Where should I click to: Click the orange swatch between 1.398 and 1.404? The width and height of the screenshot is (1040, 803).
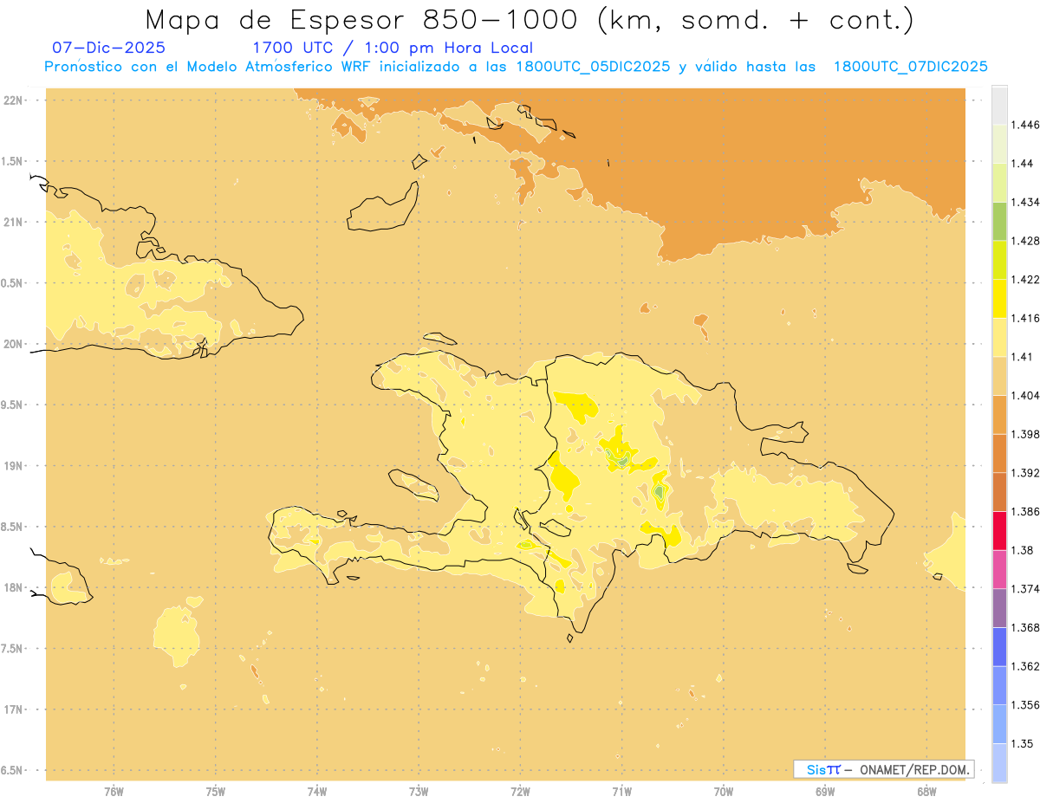(999, 414)
